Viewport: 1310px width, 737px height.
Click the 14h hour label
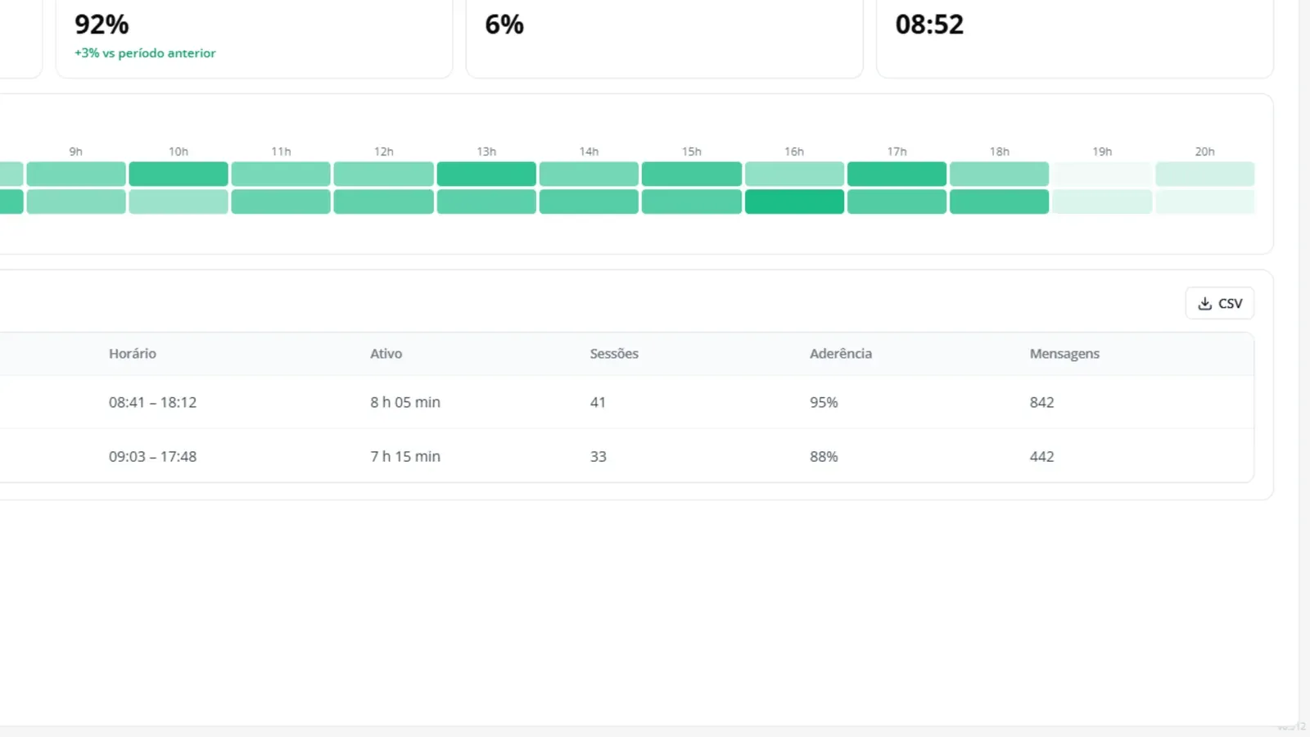(x=589, y=151)
